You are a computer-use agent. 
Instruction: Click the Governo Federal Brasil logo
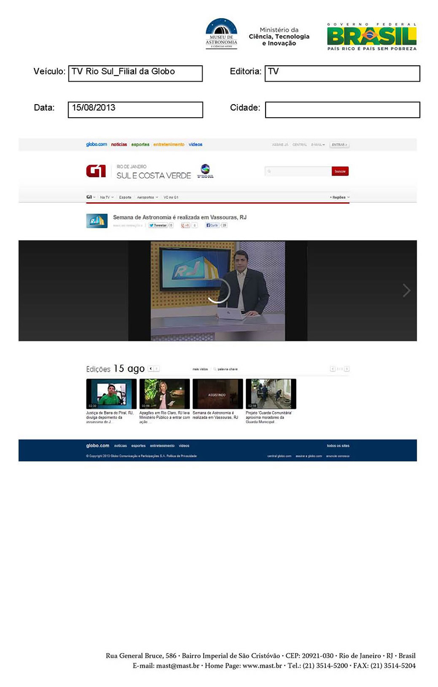(372, 37)
